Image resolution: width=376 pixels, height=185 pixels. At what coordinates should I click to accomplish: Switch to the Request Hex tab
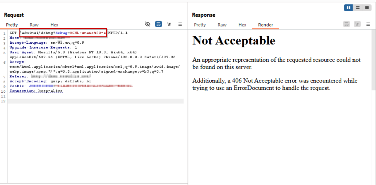pyautogui.click(x=54, y=25)
